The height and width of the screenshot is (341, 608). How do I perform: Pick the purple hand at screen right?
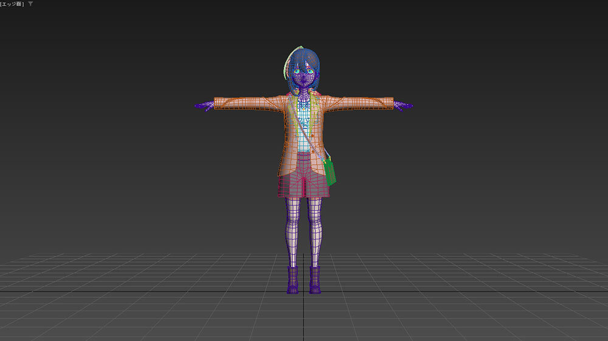402,106
